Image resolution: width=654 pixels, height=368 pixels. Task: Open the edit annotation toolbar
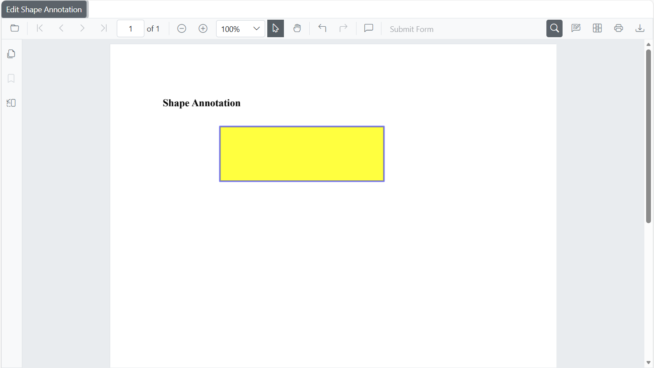(x=576, y=28)
